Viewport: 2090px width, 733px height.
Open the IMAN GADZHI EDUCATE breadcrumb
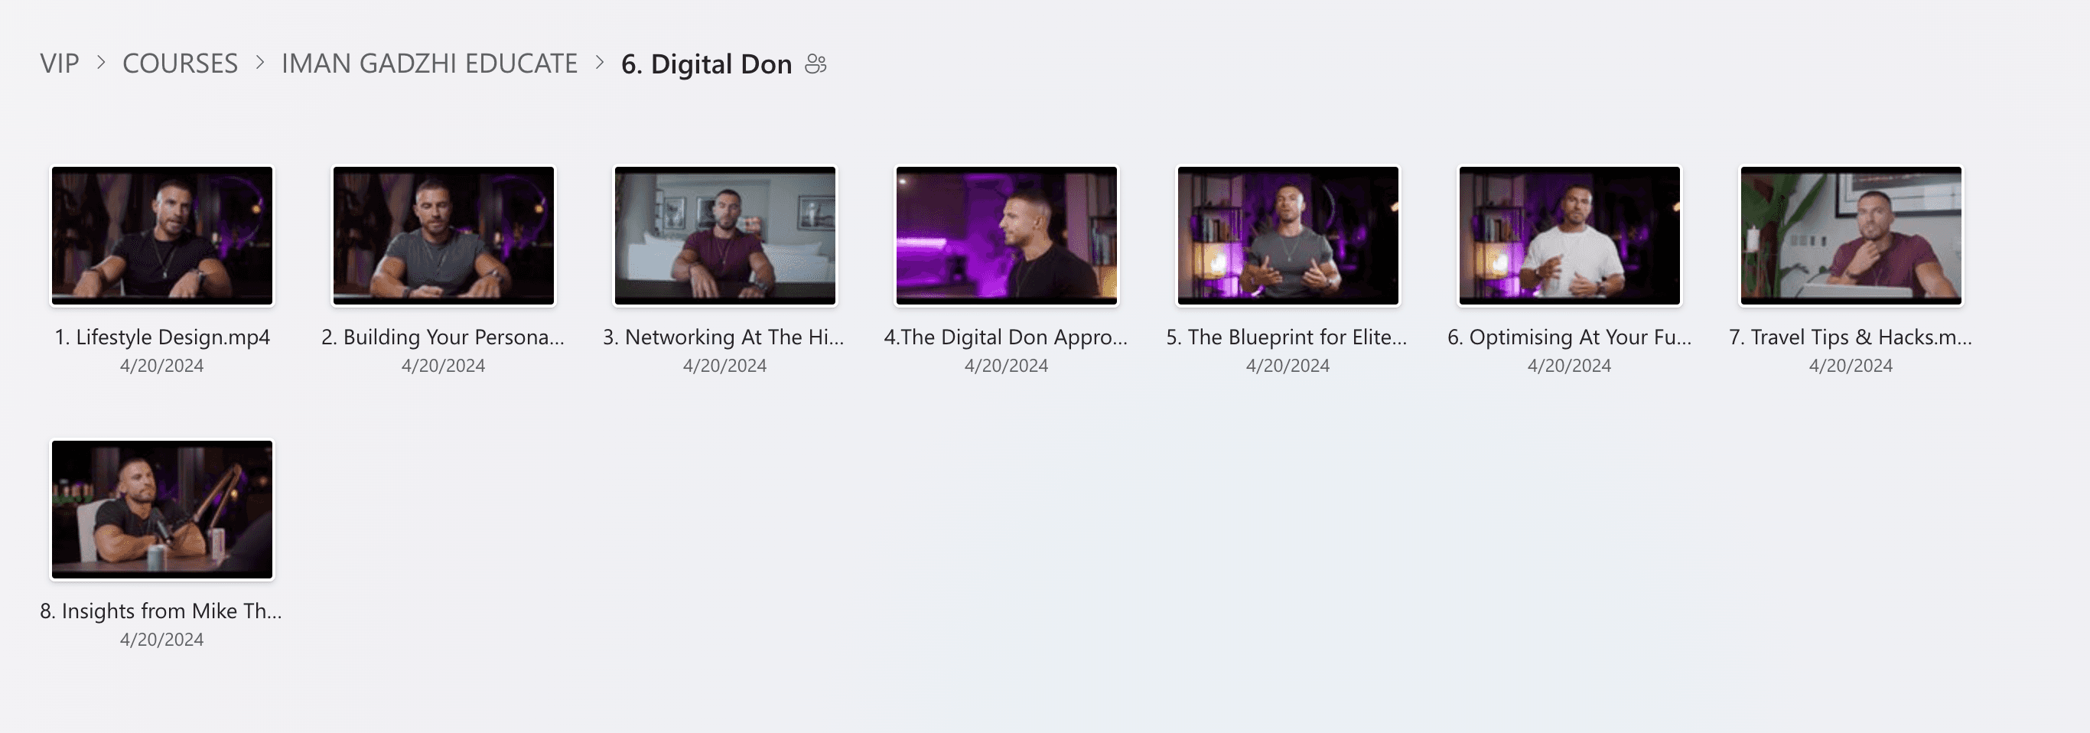[429, 64]
